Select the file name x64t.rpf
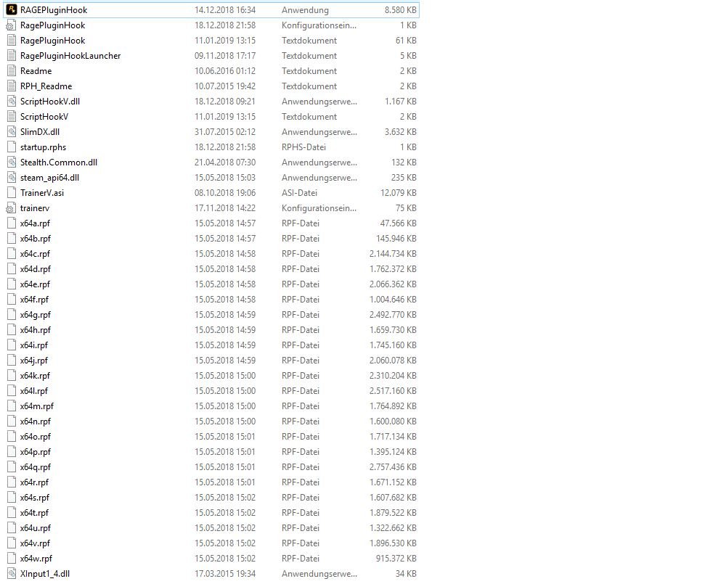 click(34, 513)
